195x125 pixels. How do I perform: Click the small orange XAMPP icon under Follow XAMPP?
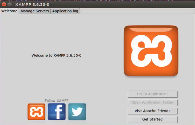pos(37,112)
